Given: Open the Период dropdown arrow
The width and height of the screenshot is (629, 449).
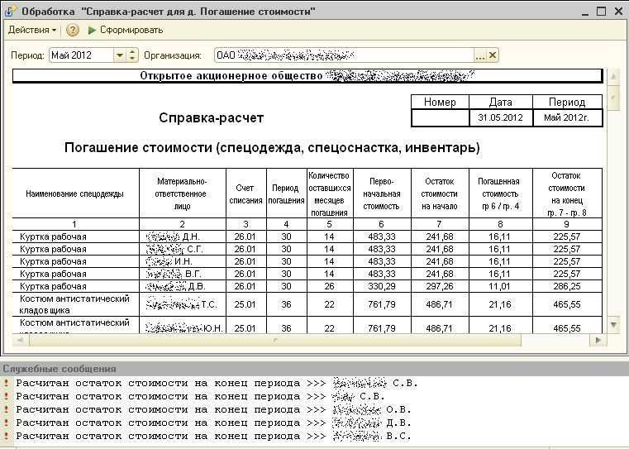Looking at the screenshot, I should (120, 55).
